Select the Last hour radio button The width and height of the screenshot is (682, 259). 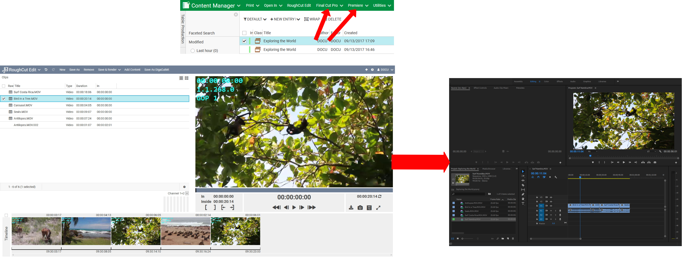[x=193, y=51]
